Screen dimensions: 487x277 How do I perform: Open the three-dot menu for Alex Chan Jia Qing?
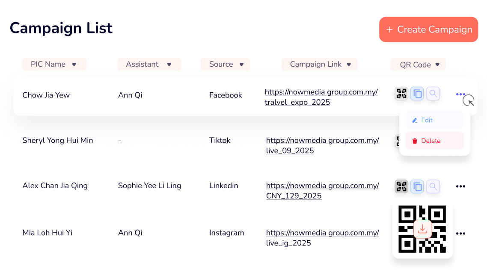pyautogui.click(x=460, y=186)
